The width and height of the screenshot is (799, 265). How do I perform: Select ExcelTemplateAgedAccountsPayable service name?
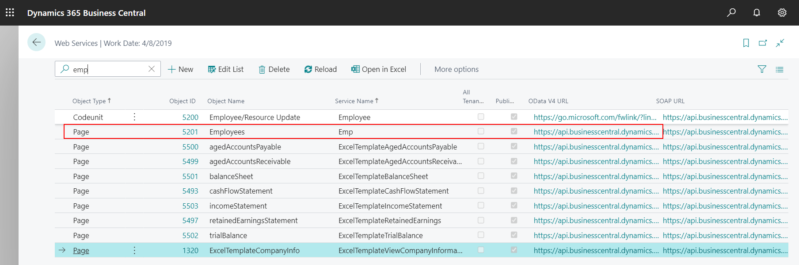point(398,147)
